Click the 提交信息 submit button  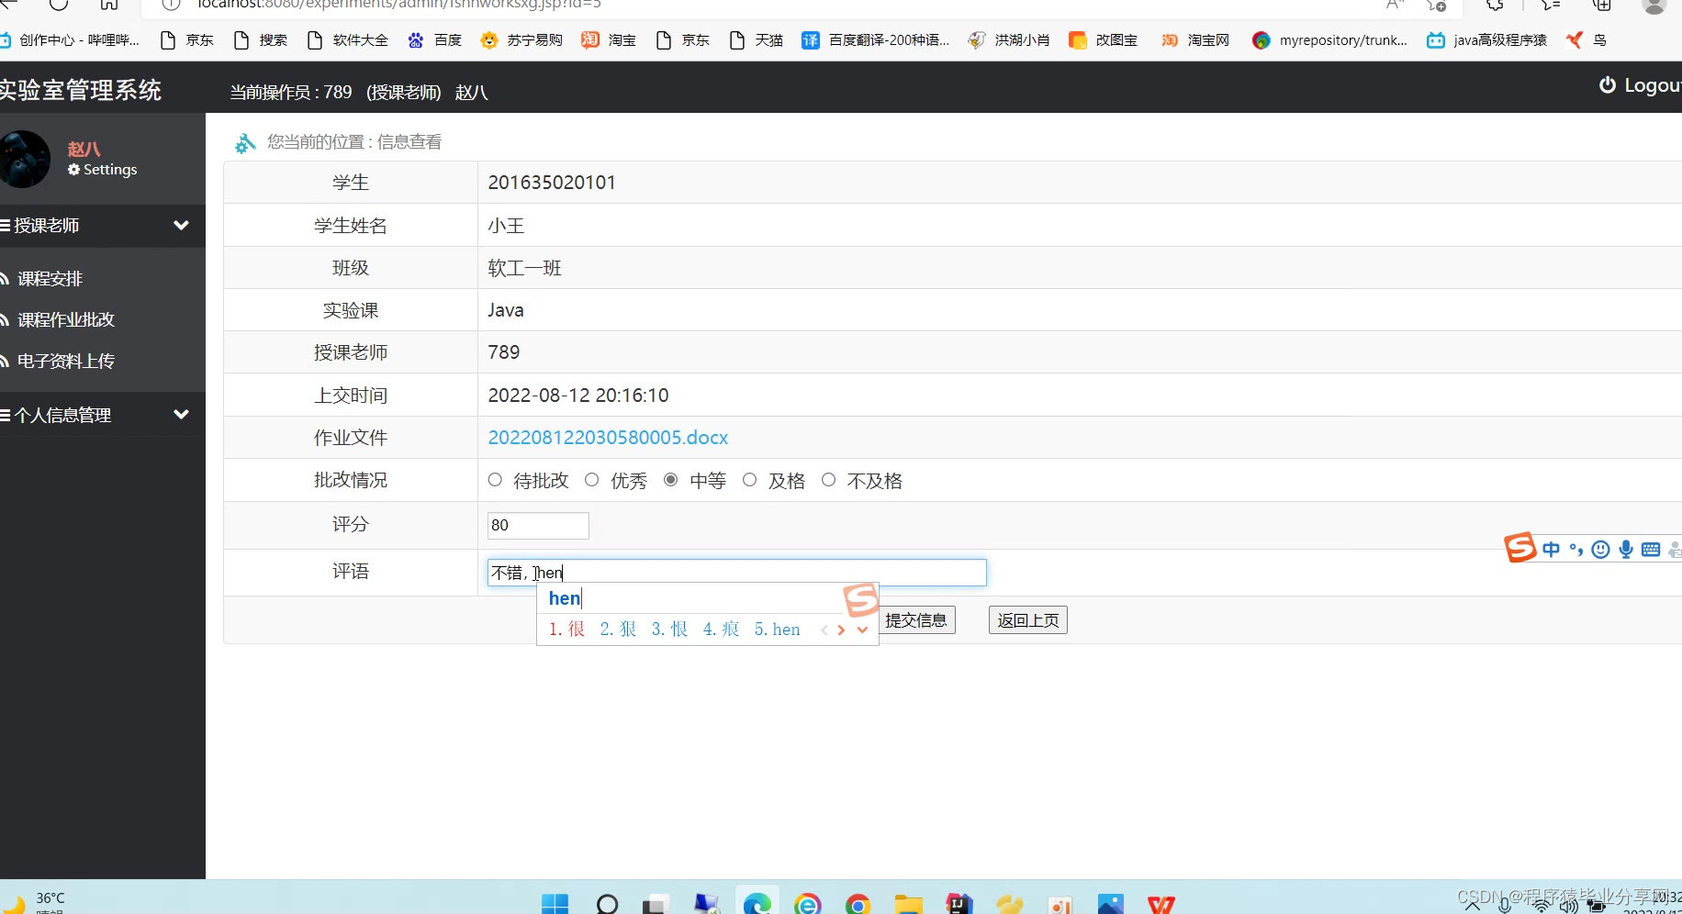pos(917,620)
